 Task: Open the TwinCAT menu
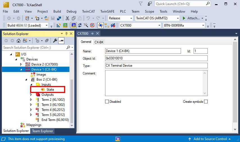tap(88, 11)
